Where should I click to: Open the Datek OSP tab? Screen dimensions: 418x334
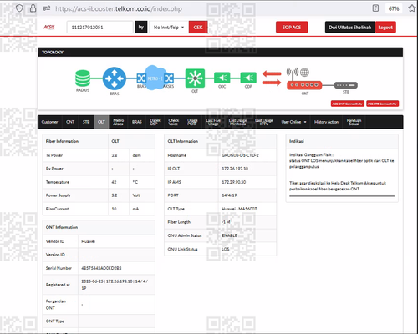(x=155, y=122)
